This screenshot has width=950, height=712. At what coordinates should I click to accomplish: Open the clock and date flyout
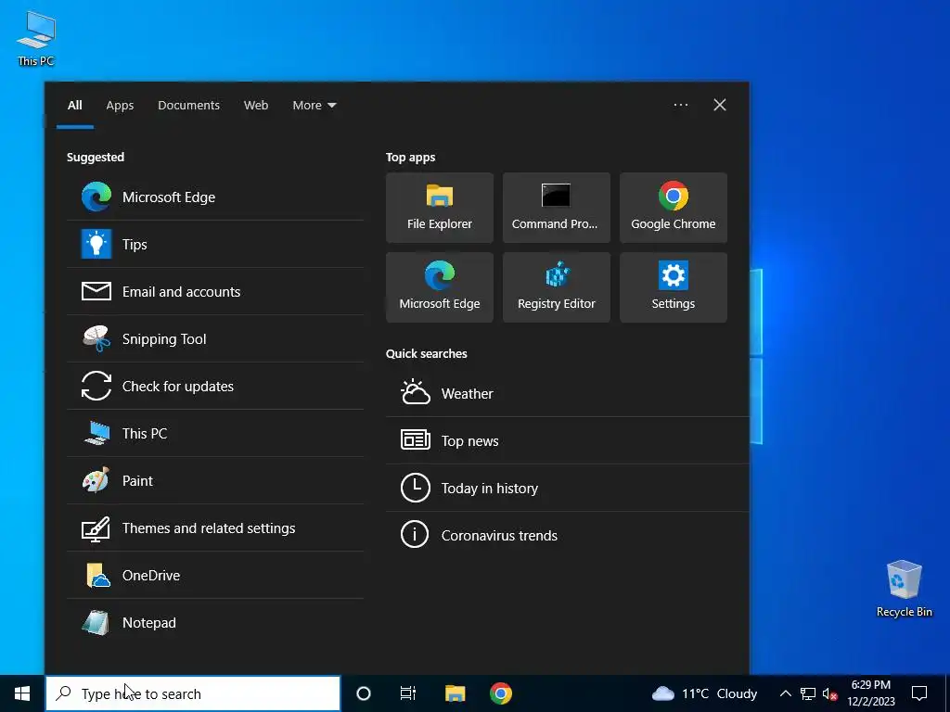coord(870,693)
